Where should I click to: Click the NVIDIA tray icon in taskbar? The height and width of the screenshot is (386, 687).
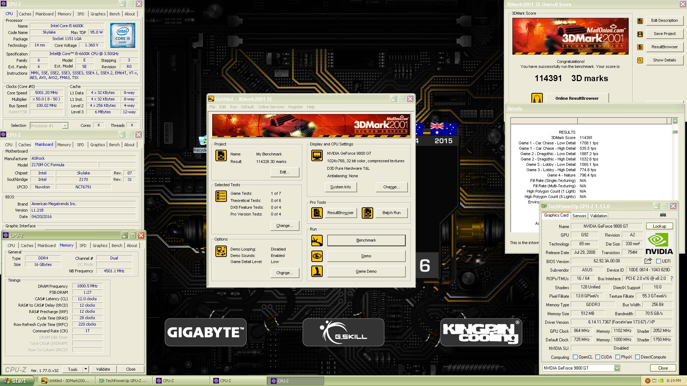[x=661, y=381]
